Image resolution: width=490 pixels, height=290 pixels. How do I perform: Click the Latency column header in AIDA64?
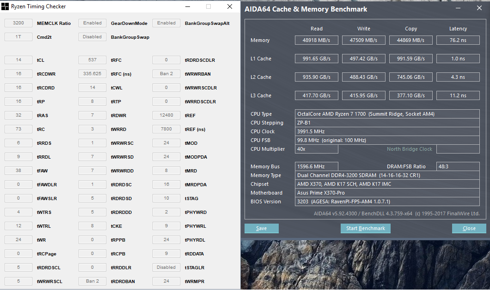(x=458, y=29)
